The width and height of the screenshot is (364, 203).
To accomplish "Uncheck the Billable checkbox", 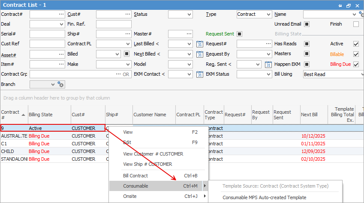I will [x=356, y=54].
